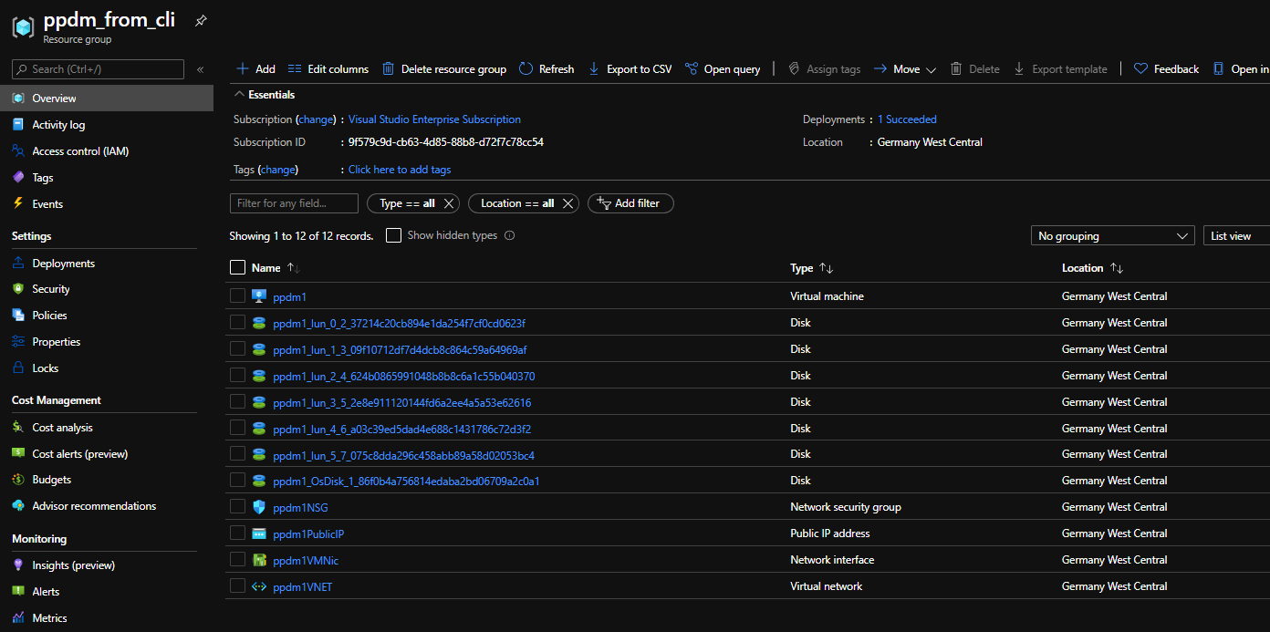Viewport: 1270px width, 632px height.
Task: Click the Budgets icon in sidebar
Action: tap(18, 480)
